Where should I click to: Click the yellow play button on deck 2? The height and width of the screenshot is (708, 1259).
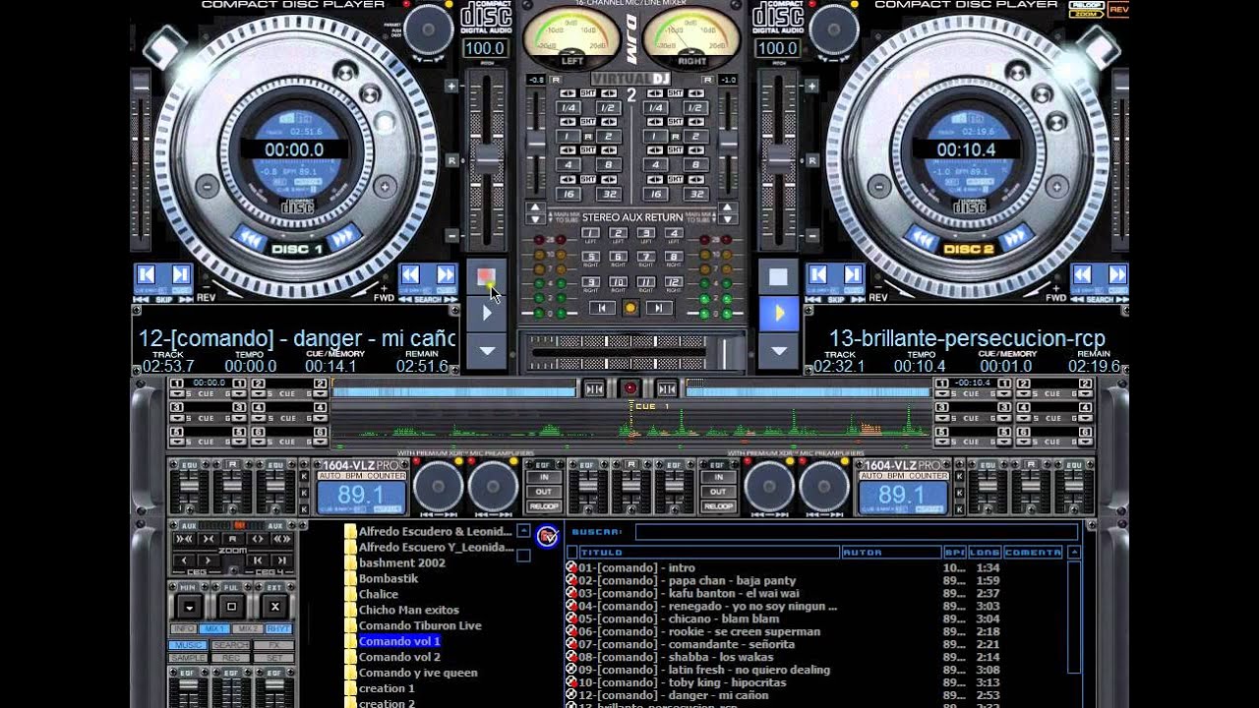point(778,313)
